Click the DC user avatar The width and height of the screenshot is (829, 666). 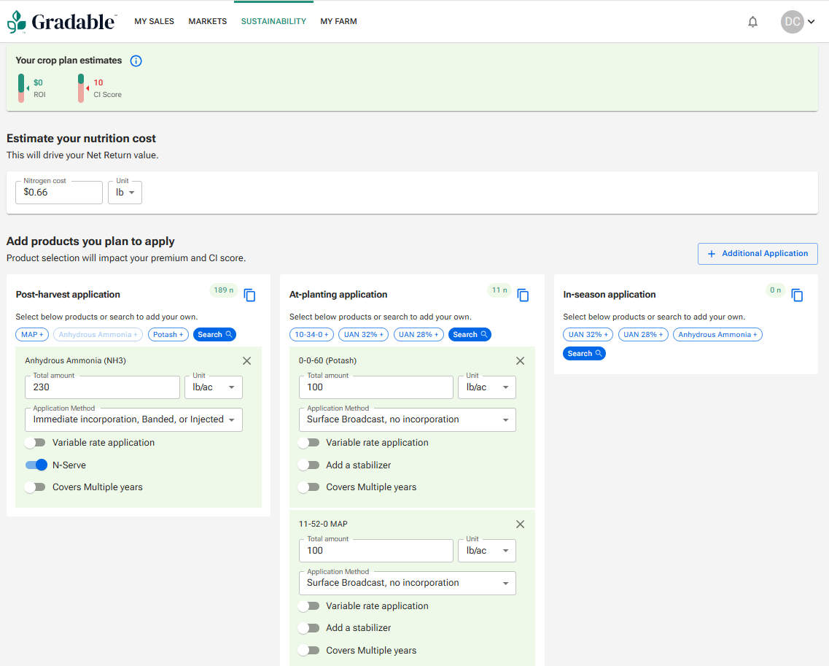pos(792,22)
